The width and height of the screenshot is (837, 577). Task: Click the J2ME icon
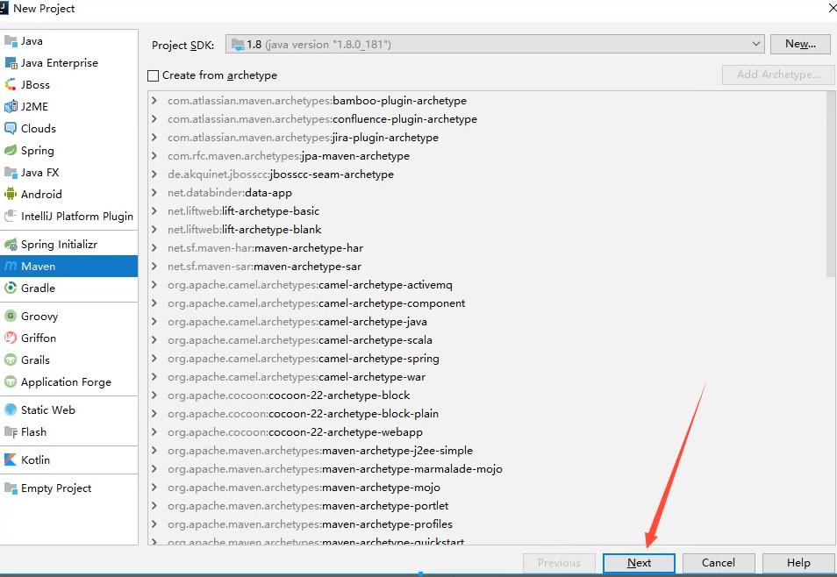click(x=11, y=107)
